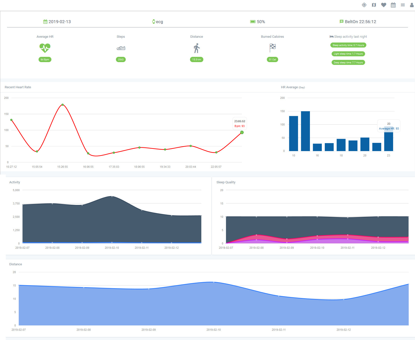This screenshot has width=415, height=340.
Task: Click the Deep sleep time 7.7 Hours badge
Action: (348, 63)
